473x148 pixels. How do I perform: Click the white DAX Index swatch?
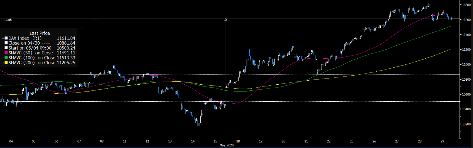[x=6, y=38]
